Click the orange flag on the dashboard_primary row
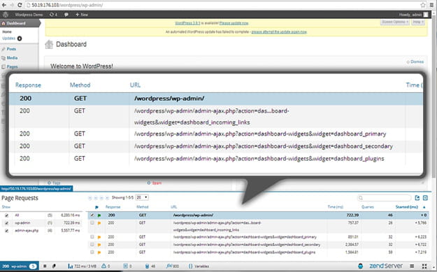This screenshot has height=272, width=437. (99, 237)
